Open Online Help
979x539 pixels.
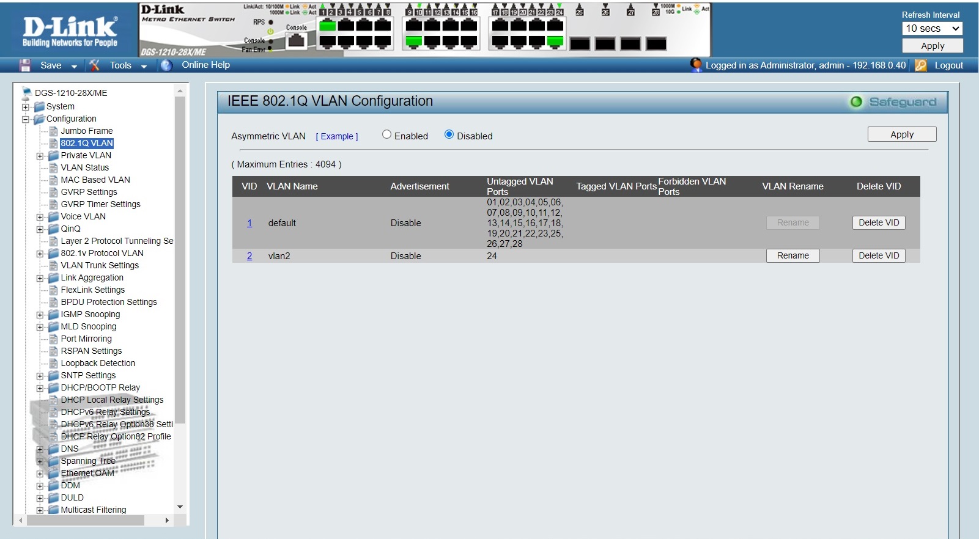click(205, 65)
